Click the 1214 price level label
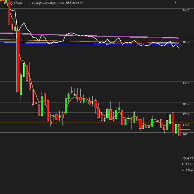 186,114
